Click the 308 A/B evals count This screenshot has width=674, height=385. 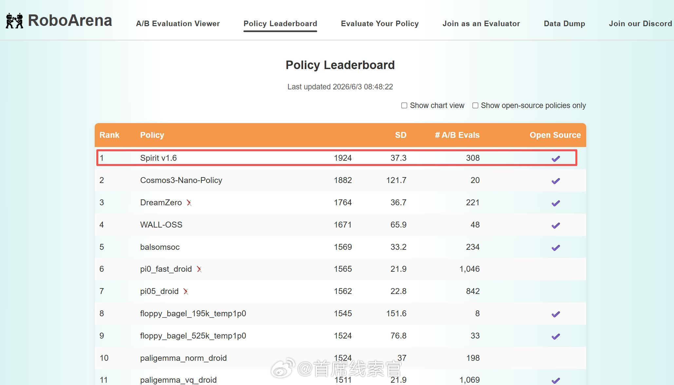pos(473,158)
